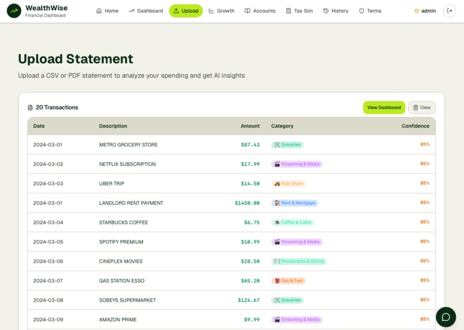The width and height of the screenshot is (464, 330).
Task: Click the date 2024-03-07
Action: coord(48,280)
